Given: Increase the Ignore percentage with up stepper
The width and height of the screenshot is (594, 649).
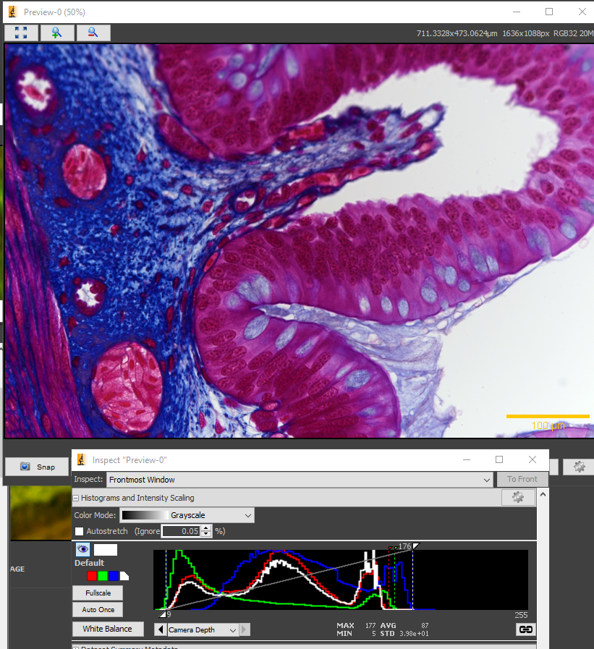Looking at the screenshot, I should point(206,528).
